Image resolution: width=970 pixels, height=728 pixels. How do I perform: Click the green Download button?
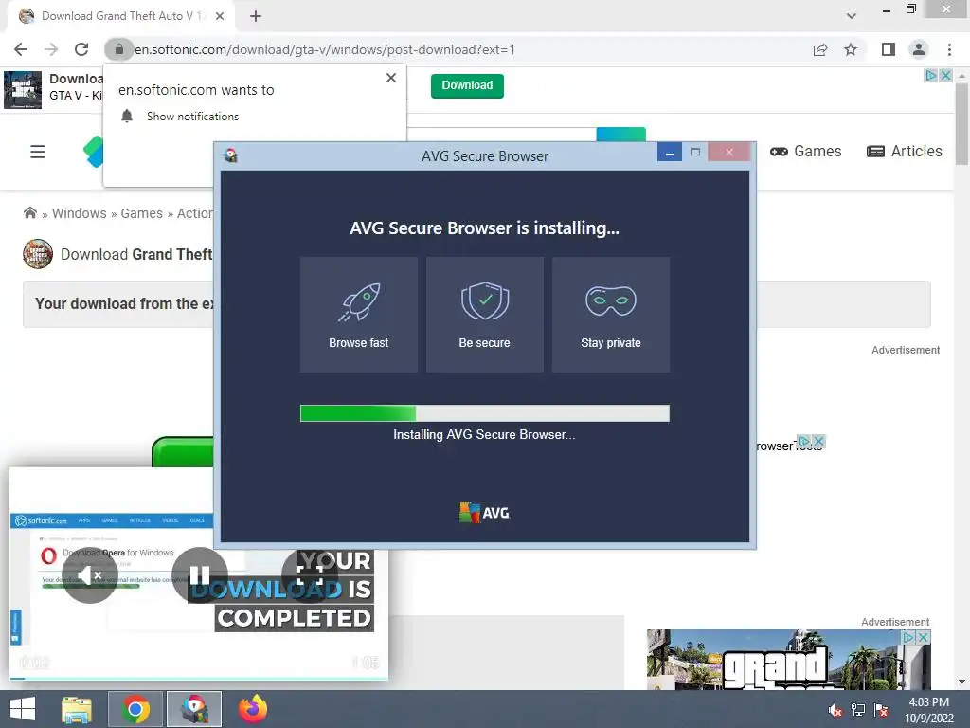point(467,85)
